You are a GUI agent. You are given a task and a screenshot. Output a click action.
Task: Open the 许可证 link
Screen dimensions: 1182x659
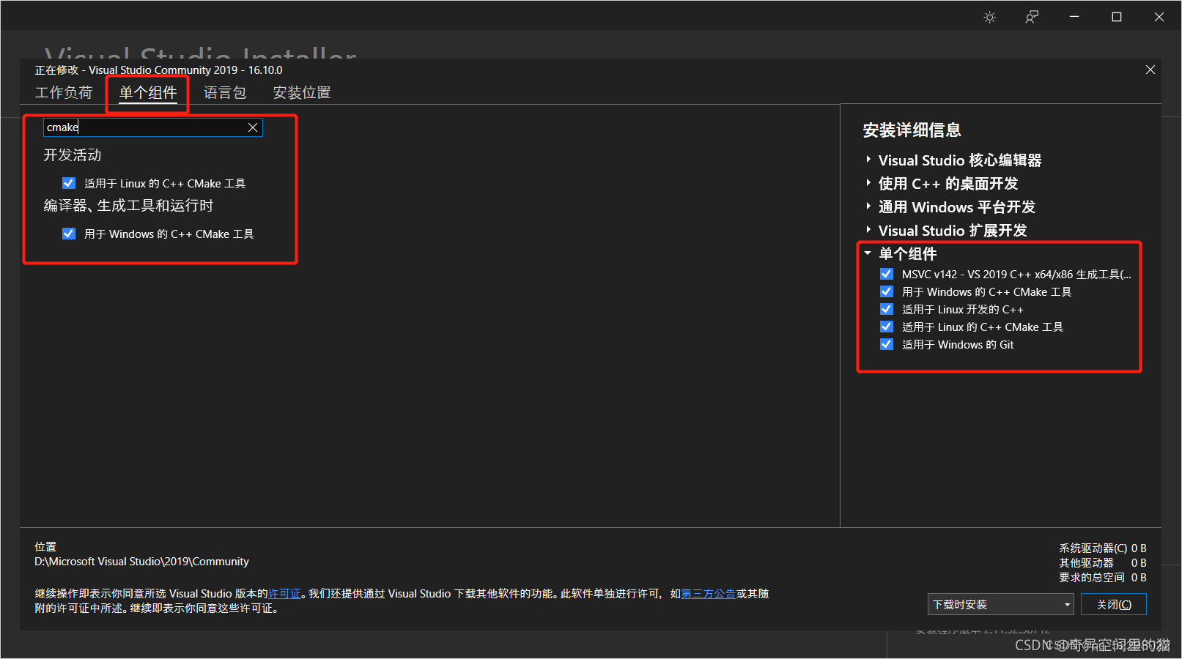pyautogui.click(x=284, y=593)
